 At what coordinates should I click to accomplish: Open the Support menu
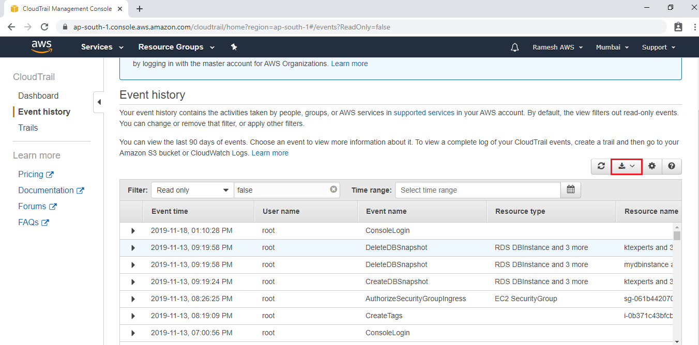pyautogui.click(x=659, y=47)
